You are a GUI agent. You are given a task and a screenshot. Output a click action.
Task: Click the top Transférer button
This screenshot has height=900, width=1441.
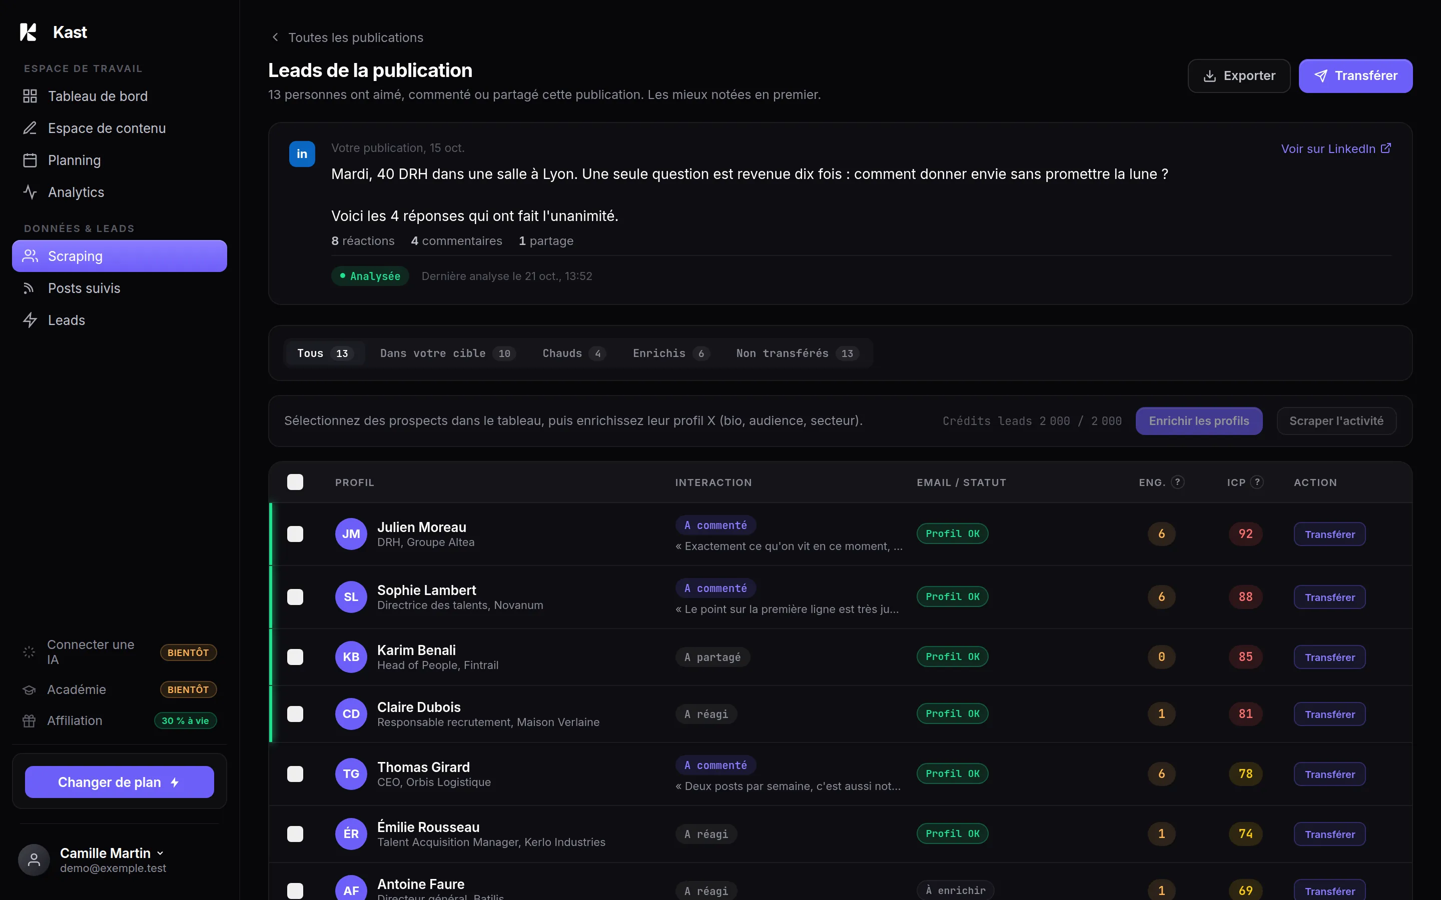coord(1355,75)
